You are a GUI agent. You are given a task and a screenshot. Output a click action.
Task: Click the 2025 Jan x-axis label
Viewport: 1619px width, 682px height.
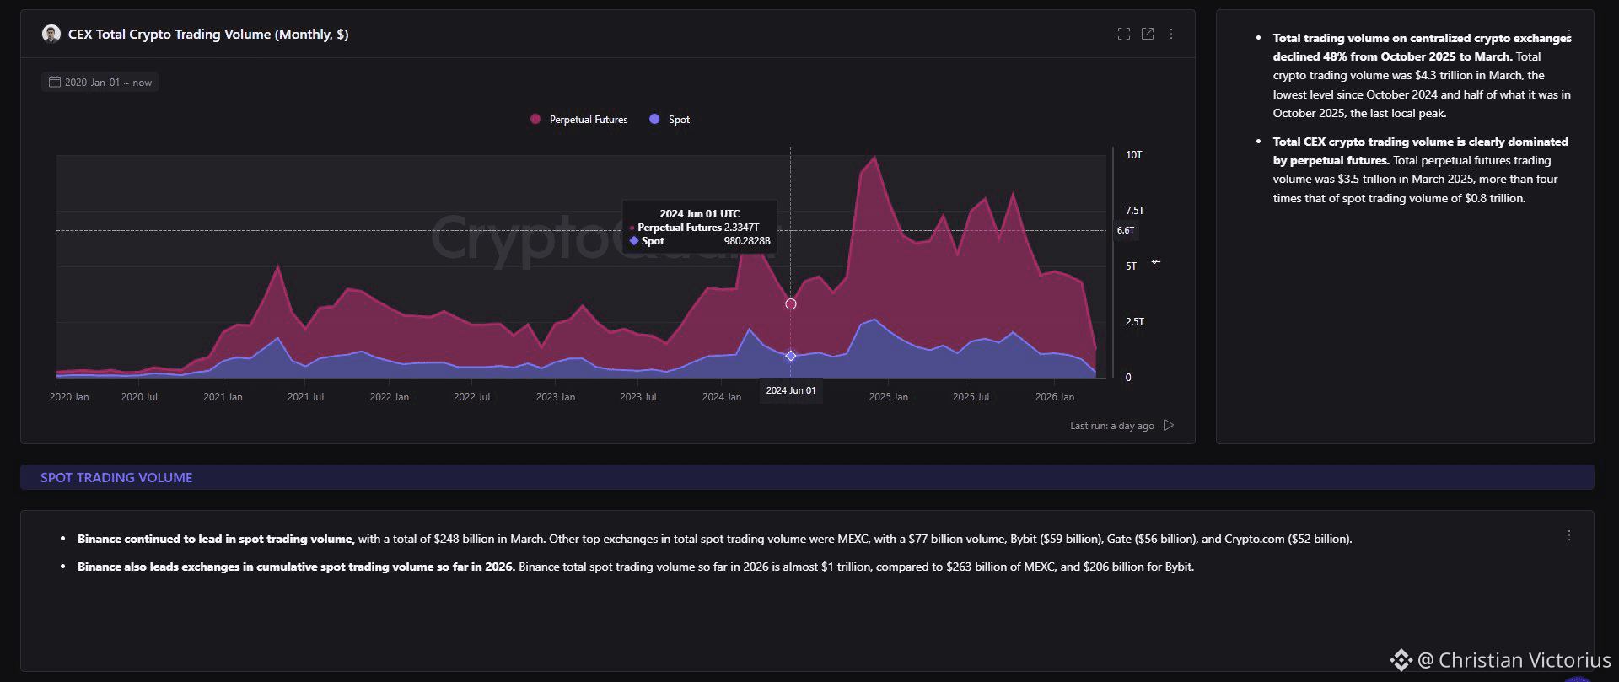point(889,397)
